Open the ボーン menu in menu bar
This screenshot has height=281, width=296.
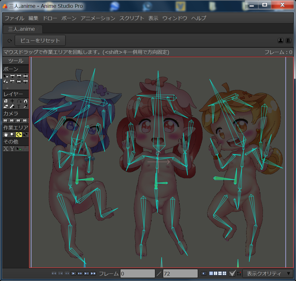(69, 18)
